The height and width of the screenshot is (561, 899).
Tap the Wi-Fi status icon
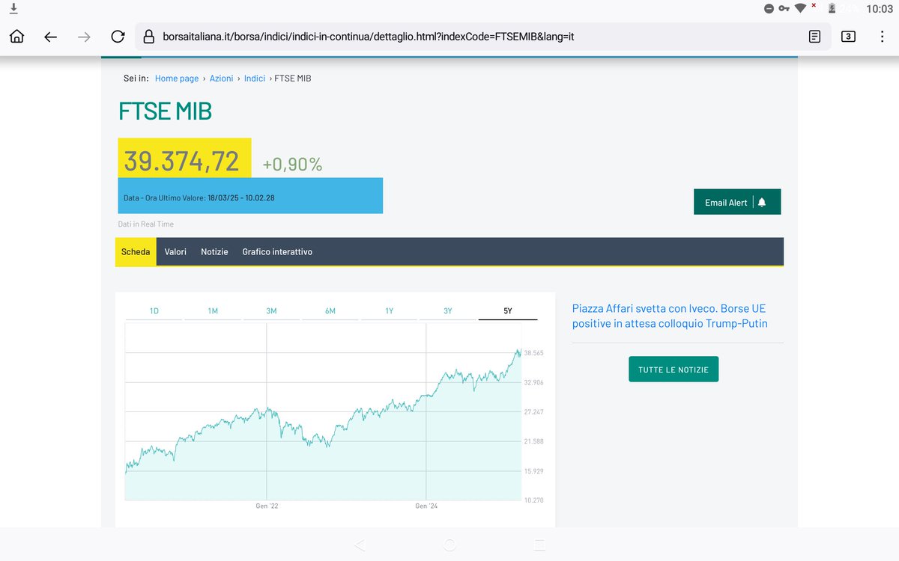click(801, 9)
